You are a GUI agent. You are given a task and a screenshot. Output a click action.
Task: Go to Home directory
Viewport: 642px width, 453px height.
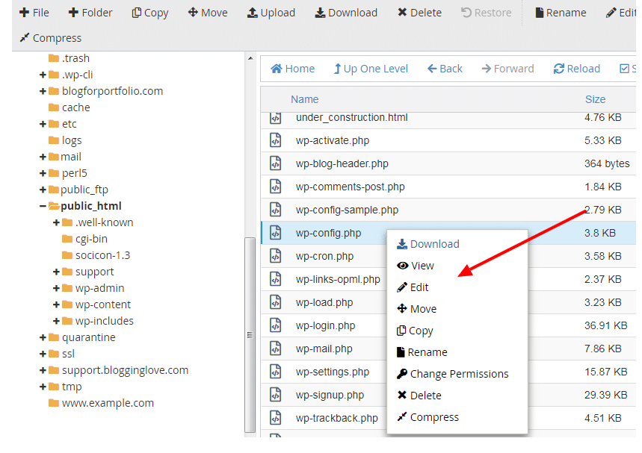293,69
